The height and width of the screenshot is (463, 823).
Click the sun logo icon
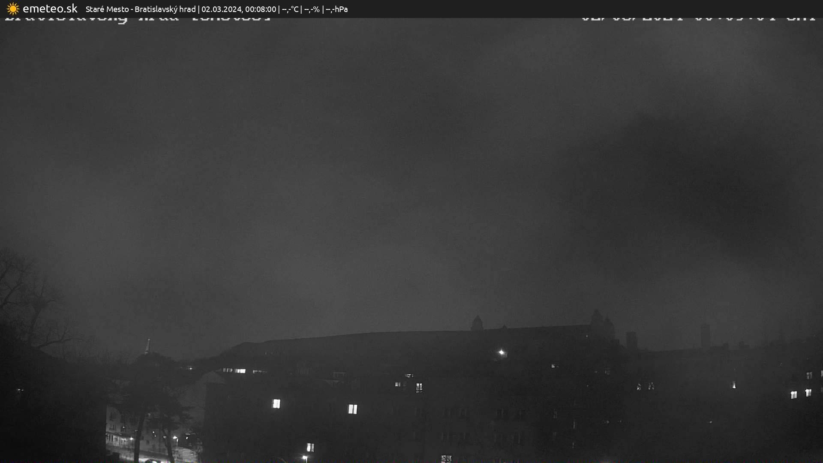(13, 9)
